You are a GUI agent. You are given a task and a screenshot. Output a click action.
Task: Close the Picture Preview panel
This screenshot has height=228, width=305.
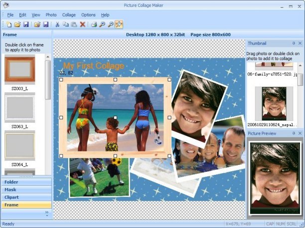tap(300, 133)
